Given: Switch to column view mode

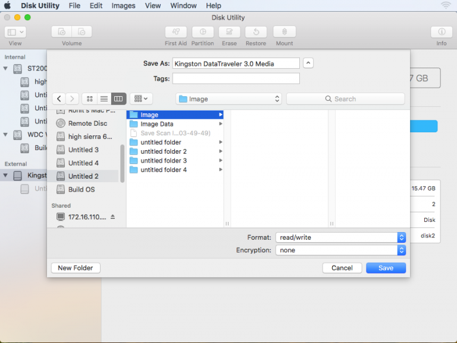Looking at the screenshot, I should (x=118, y=99).
